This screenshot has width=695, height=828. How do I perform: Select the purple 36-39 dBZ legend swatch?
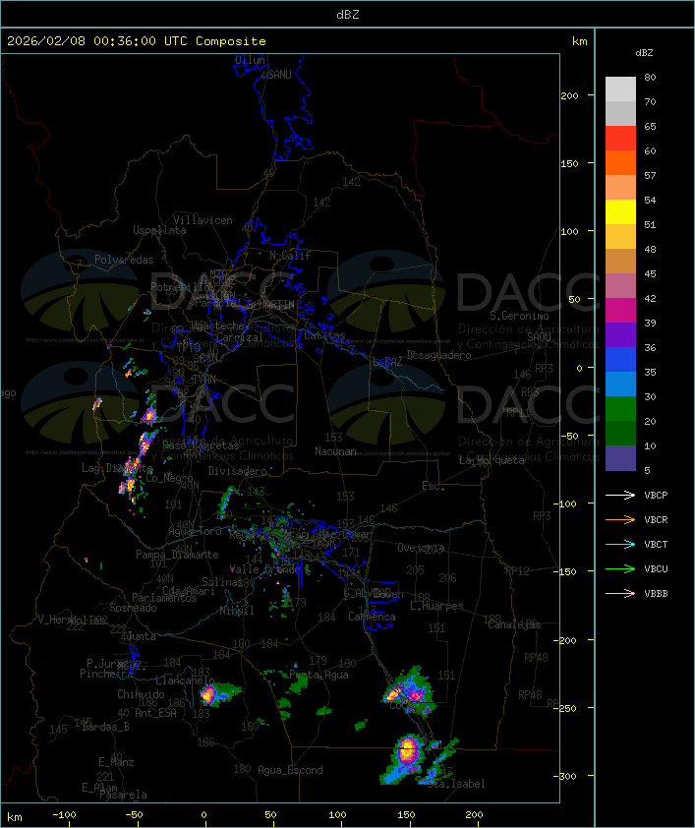[x=620, y=334]
